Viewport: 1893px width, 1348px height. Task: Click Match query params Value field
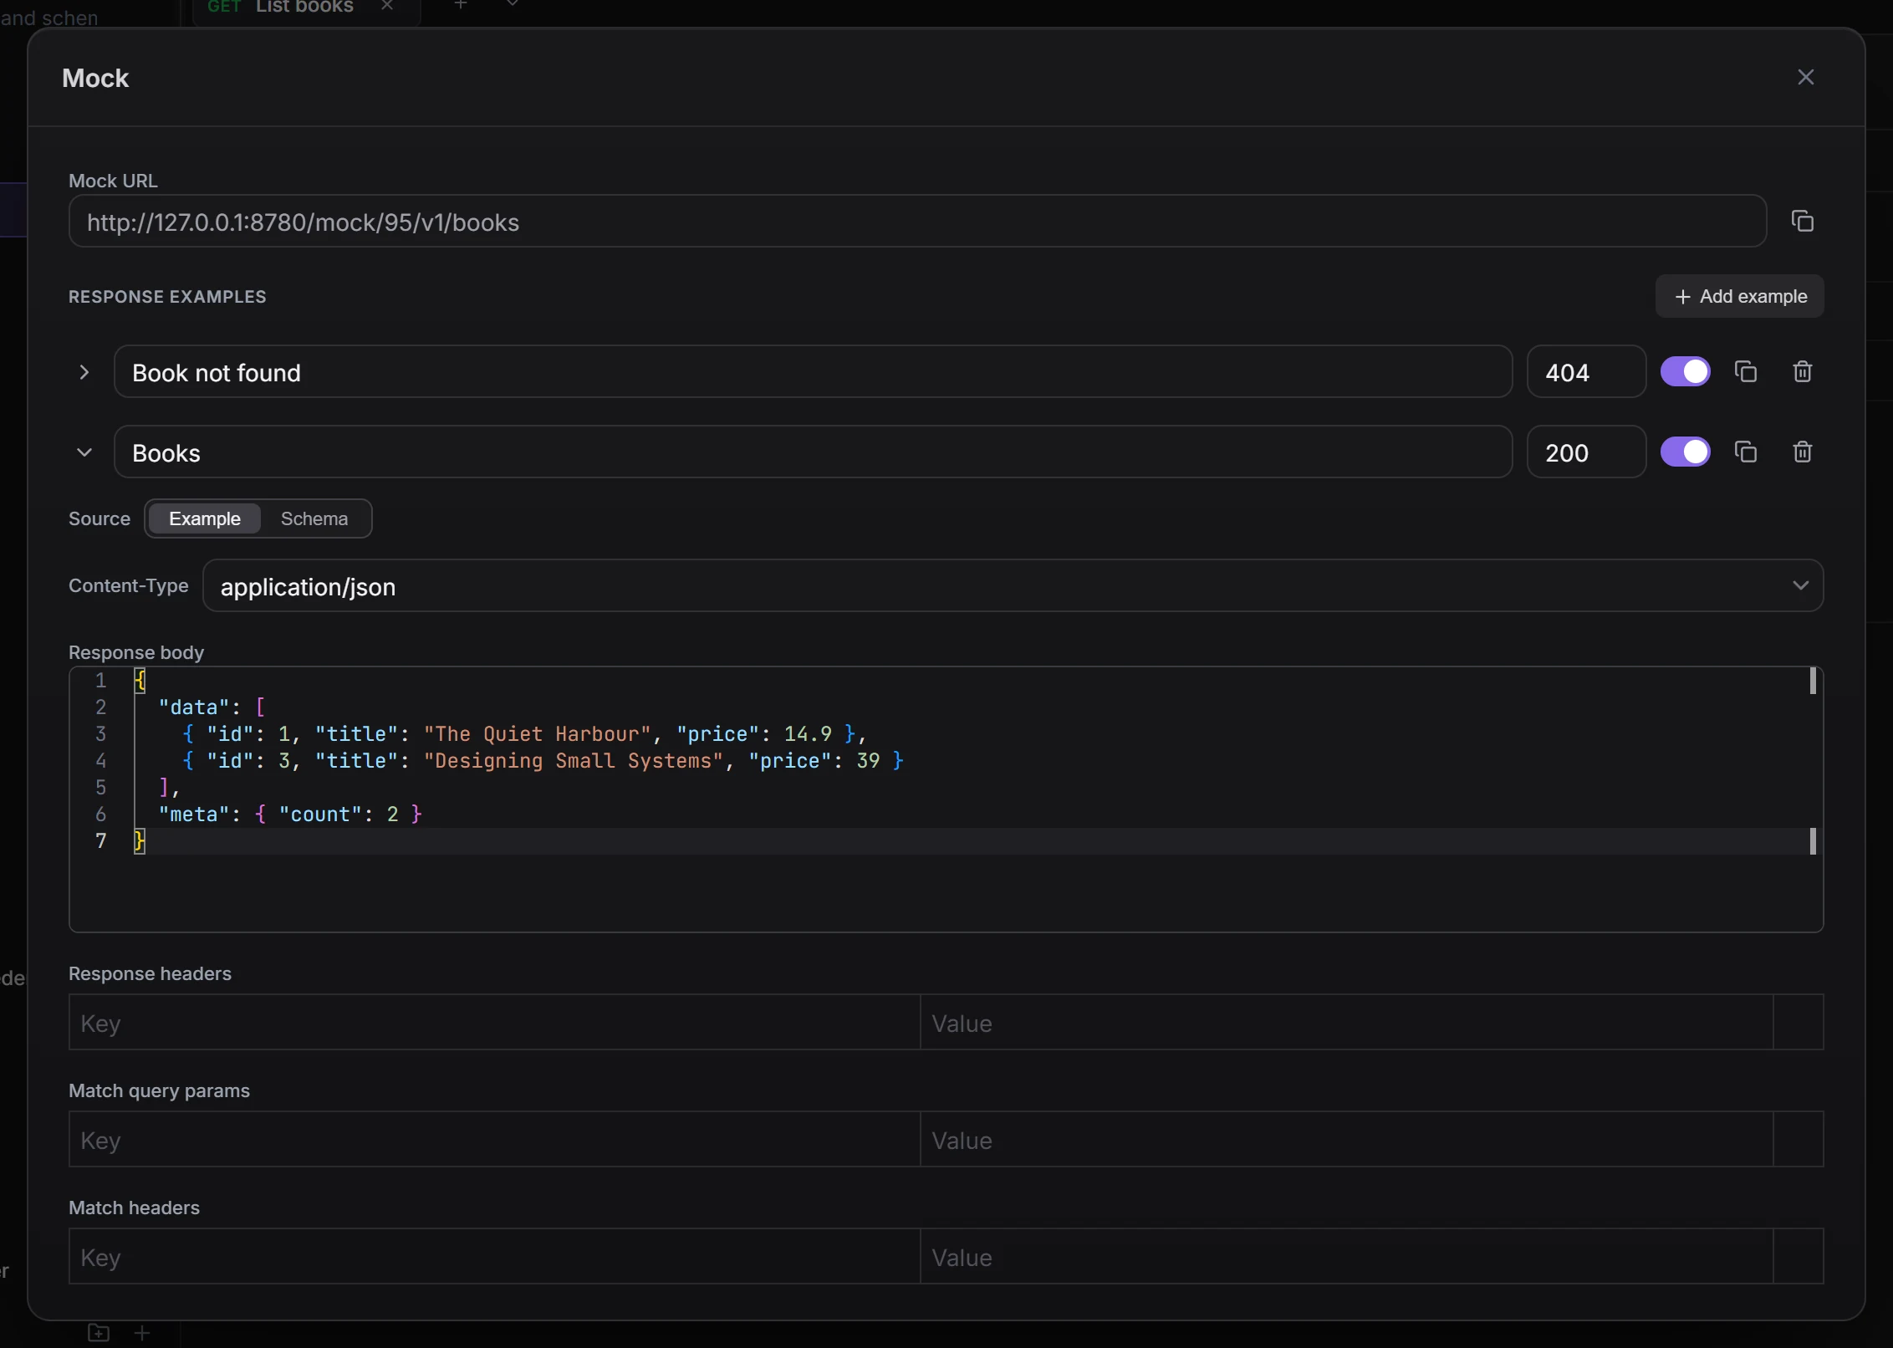(1346, 1140)
